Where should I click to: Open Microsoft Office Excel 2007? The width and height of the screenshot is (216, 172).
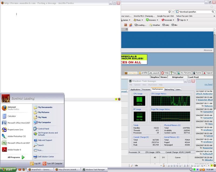(16, 143)
